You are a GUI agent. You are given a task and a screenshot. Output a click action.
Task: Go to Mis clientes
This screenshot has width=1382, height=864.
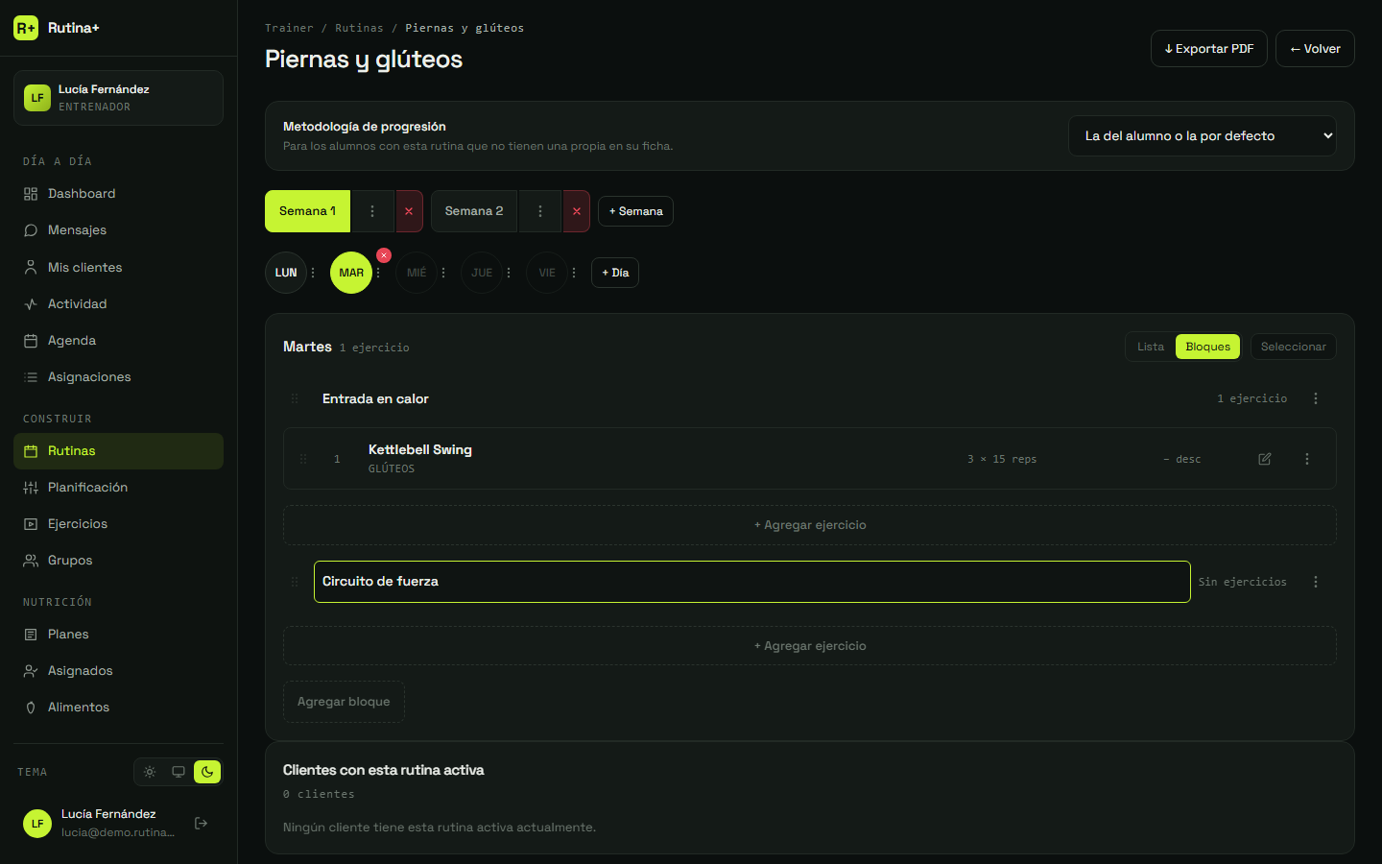(x=118, y=268)
